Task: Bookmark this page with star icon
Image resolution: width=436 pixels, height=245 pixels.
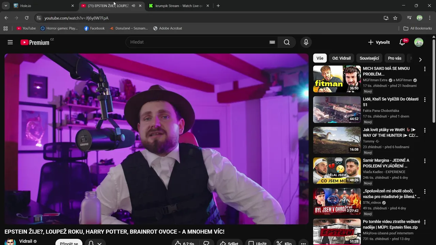Action: (395, 18)
